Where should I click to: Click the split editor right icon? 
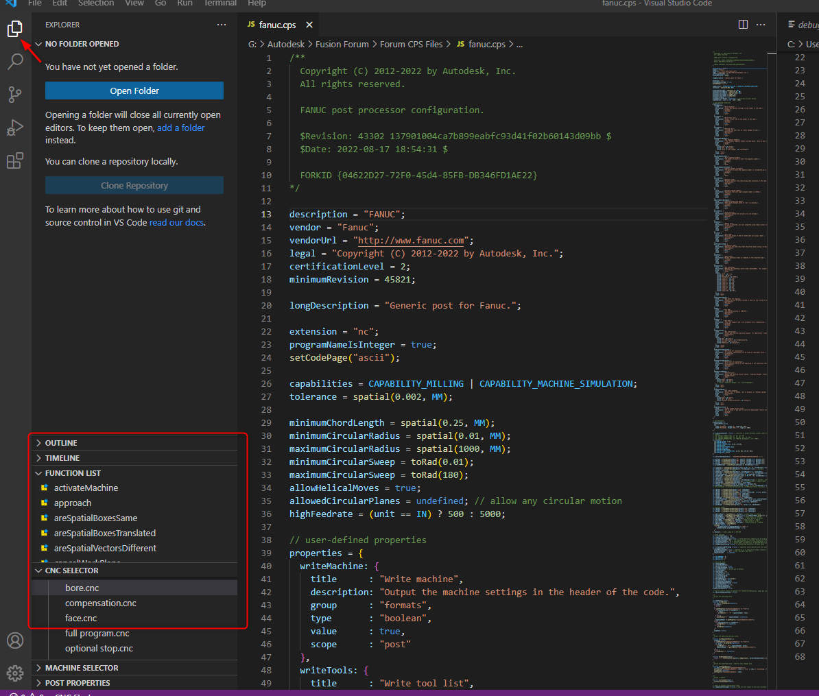pos(743,25)
